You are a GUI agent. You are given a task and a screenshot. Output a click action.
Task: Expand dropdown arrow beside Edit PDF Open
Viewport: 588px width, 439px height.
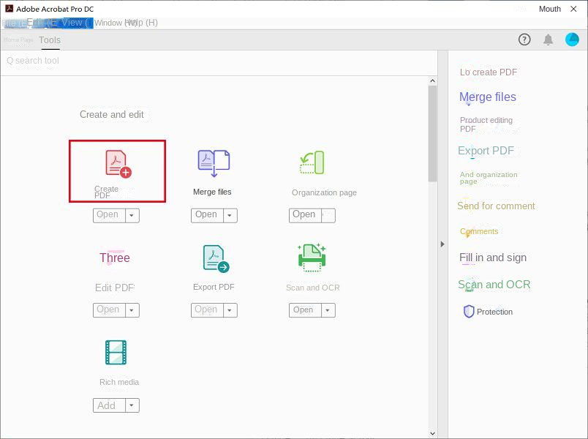[132, 310]
